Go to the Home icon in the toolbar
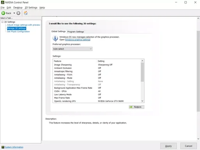Screen dimensions: 200x150 (26, 13)
